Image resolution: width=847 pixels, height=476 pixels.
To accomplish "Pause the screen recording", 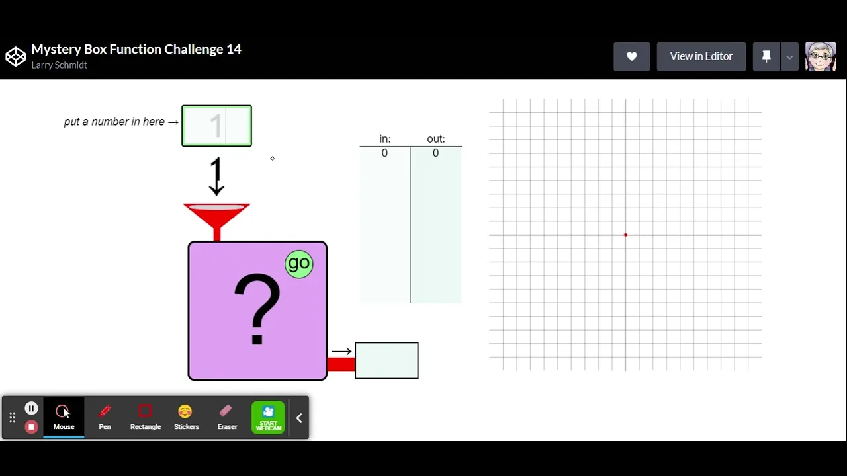I will tap(31, 408).
